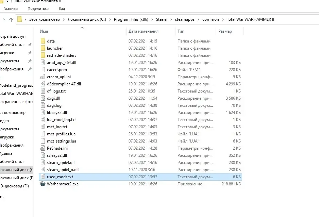Open the Warhammer2.exe application icon
Screen dimensions: 319x217
pyautogui.click(x=43, y=184)
